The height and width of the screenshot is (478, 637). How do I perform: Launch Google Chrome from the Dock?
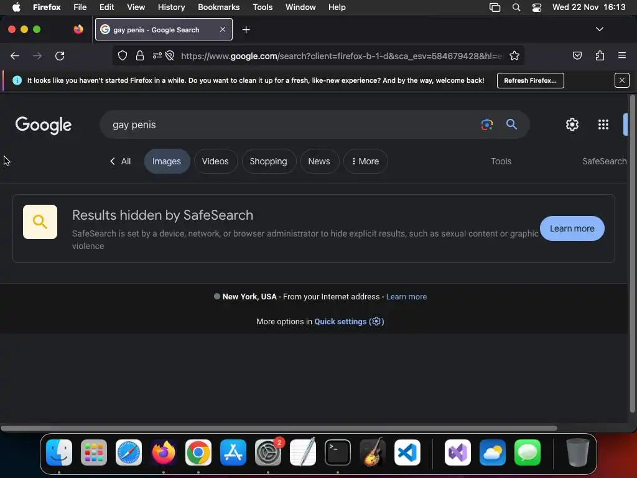tap(198, 452)
